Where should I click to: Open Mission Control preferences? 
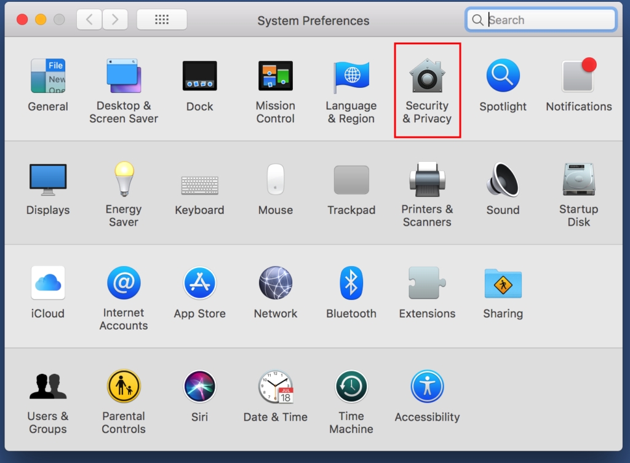[x=275, y=76]
